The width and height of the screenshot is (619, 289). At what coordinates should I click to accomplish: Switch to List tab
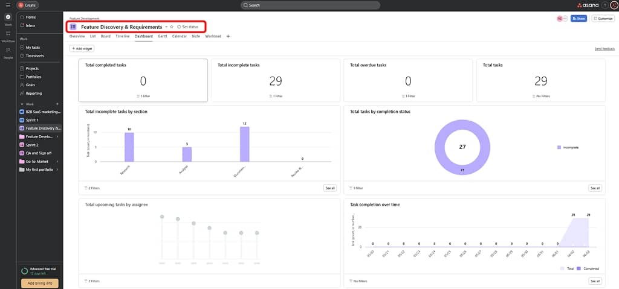click(92, 36)
